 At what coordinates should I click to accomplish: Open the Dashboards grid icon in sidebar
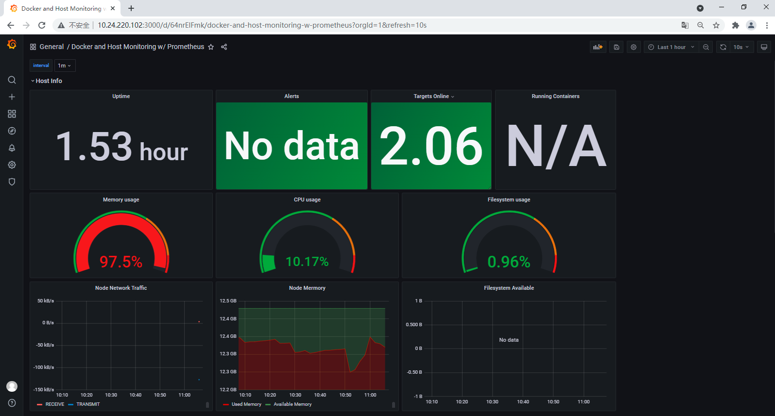[12, 114]
